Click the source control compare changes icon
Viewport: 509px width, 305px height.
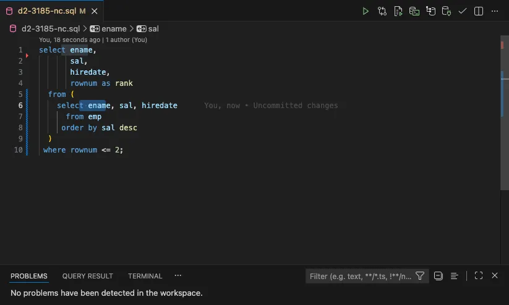(x=382, y=11)
